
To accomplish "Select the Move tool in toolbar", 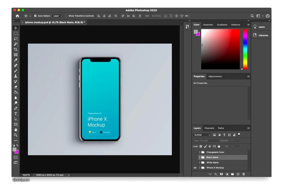I will coord(16,28).
